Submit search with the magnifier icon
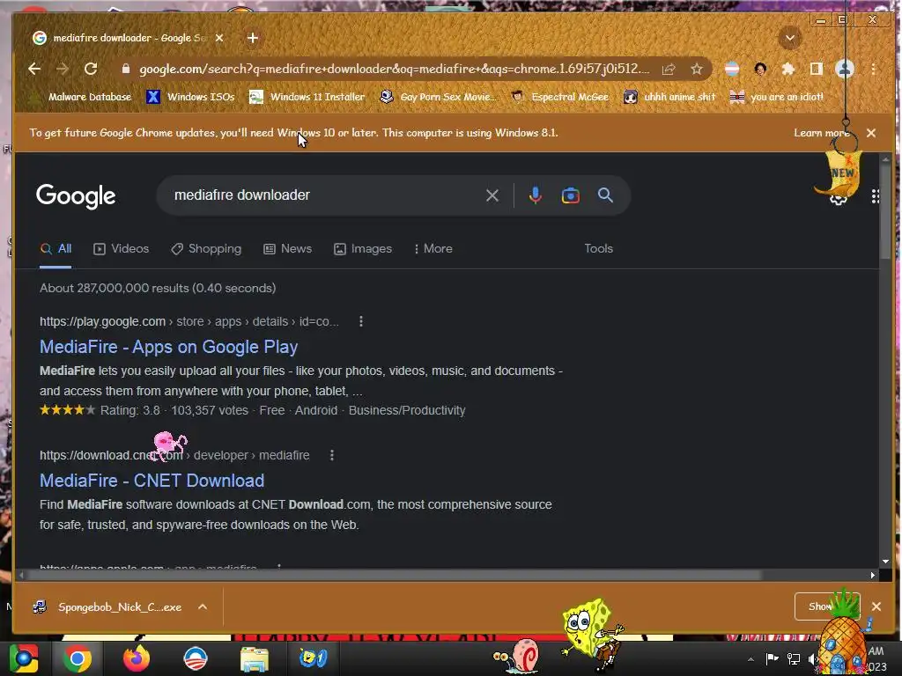Viewport: 902px width, 676px height. (x=605, y=195)
